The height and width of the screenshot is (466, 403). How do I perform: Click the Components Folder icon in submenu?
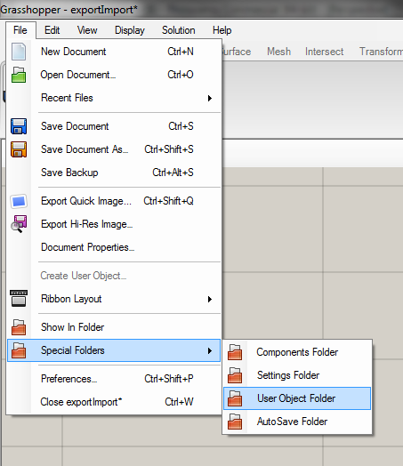click(x=235, y=352)
